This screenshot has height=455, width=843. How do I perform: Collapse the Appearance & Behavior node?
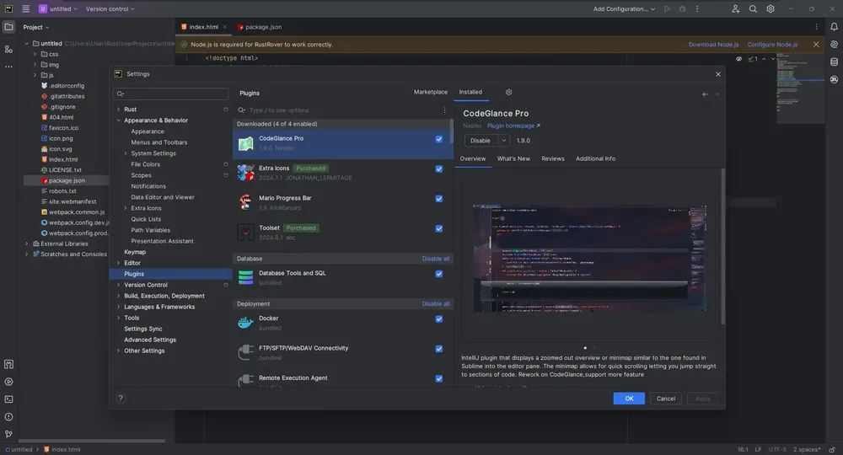tap(118, 120)
